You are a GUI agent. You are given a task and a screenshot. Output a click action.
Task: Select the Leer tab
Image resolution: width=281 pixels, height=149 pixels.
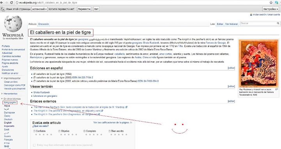click(213, 24)
